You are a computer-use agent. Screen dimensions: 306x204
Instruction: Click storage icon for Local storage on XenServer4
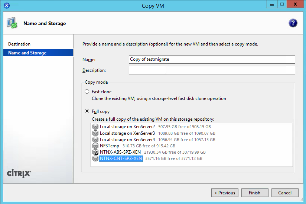(x=95, y=140)
